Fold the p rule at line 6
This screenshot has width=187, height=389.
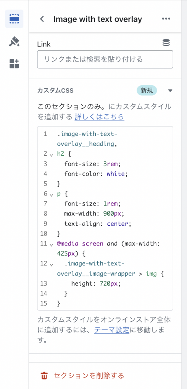[x=51, y=195]
